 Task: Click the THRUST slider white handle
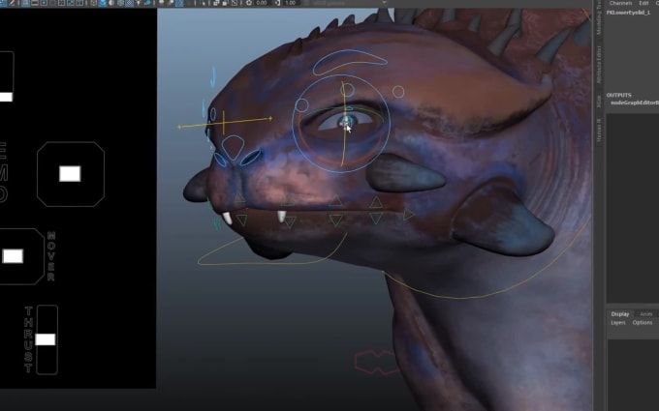46,339
